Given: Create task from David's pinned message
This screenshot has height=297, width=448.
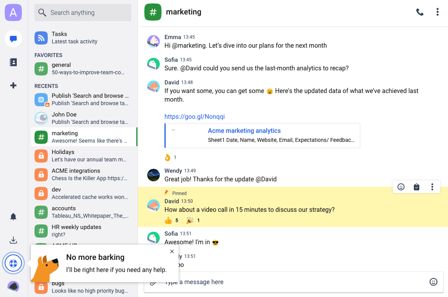Looking at the screenshot, I should point(417,187).
